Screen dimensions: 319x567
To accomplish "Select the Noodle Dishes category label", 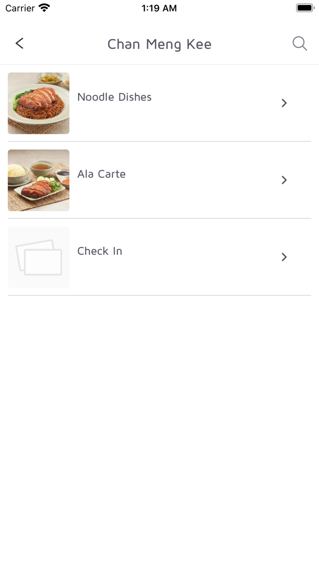I will click(x=114, y=97).
